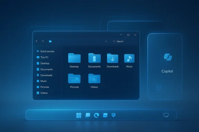The width and height of the screenshot is (199, 132).
Task: Expand the address bar dropdown chevron
Action: [106, 41]
